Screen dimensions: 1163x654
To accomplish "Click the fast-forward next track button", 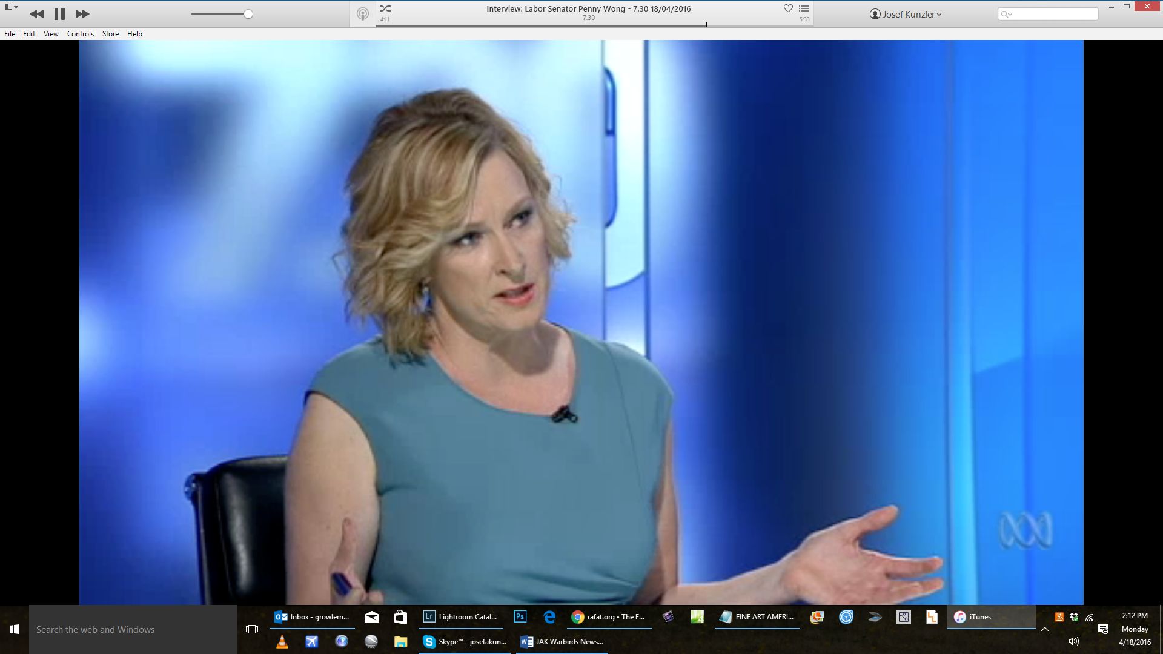I will point(82,14).
